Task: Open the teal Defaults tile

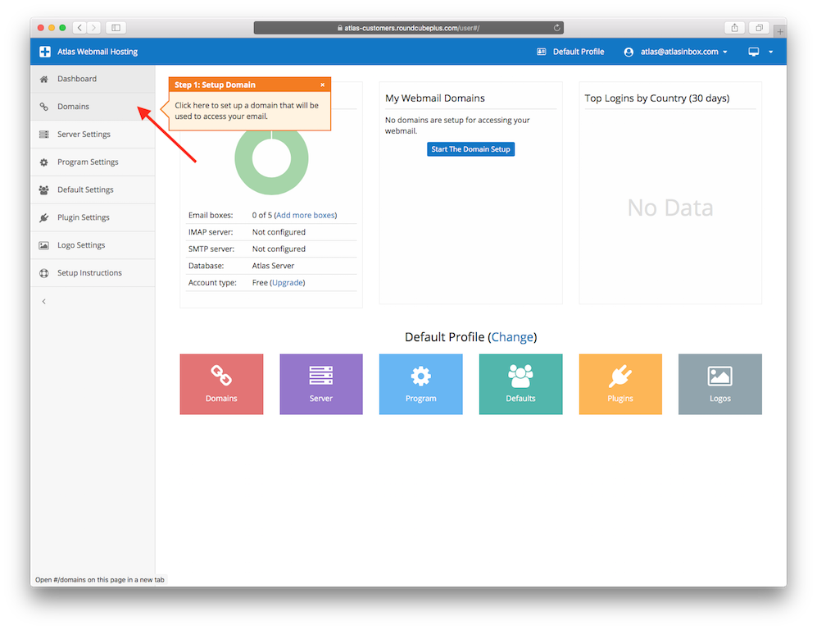Action: coord(520,385)
